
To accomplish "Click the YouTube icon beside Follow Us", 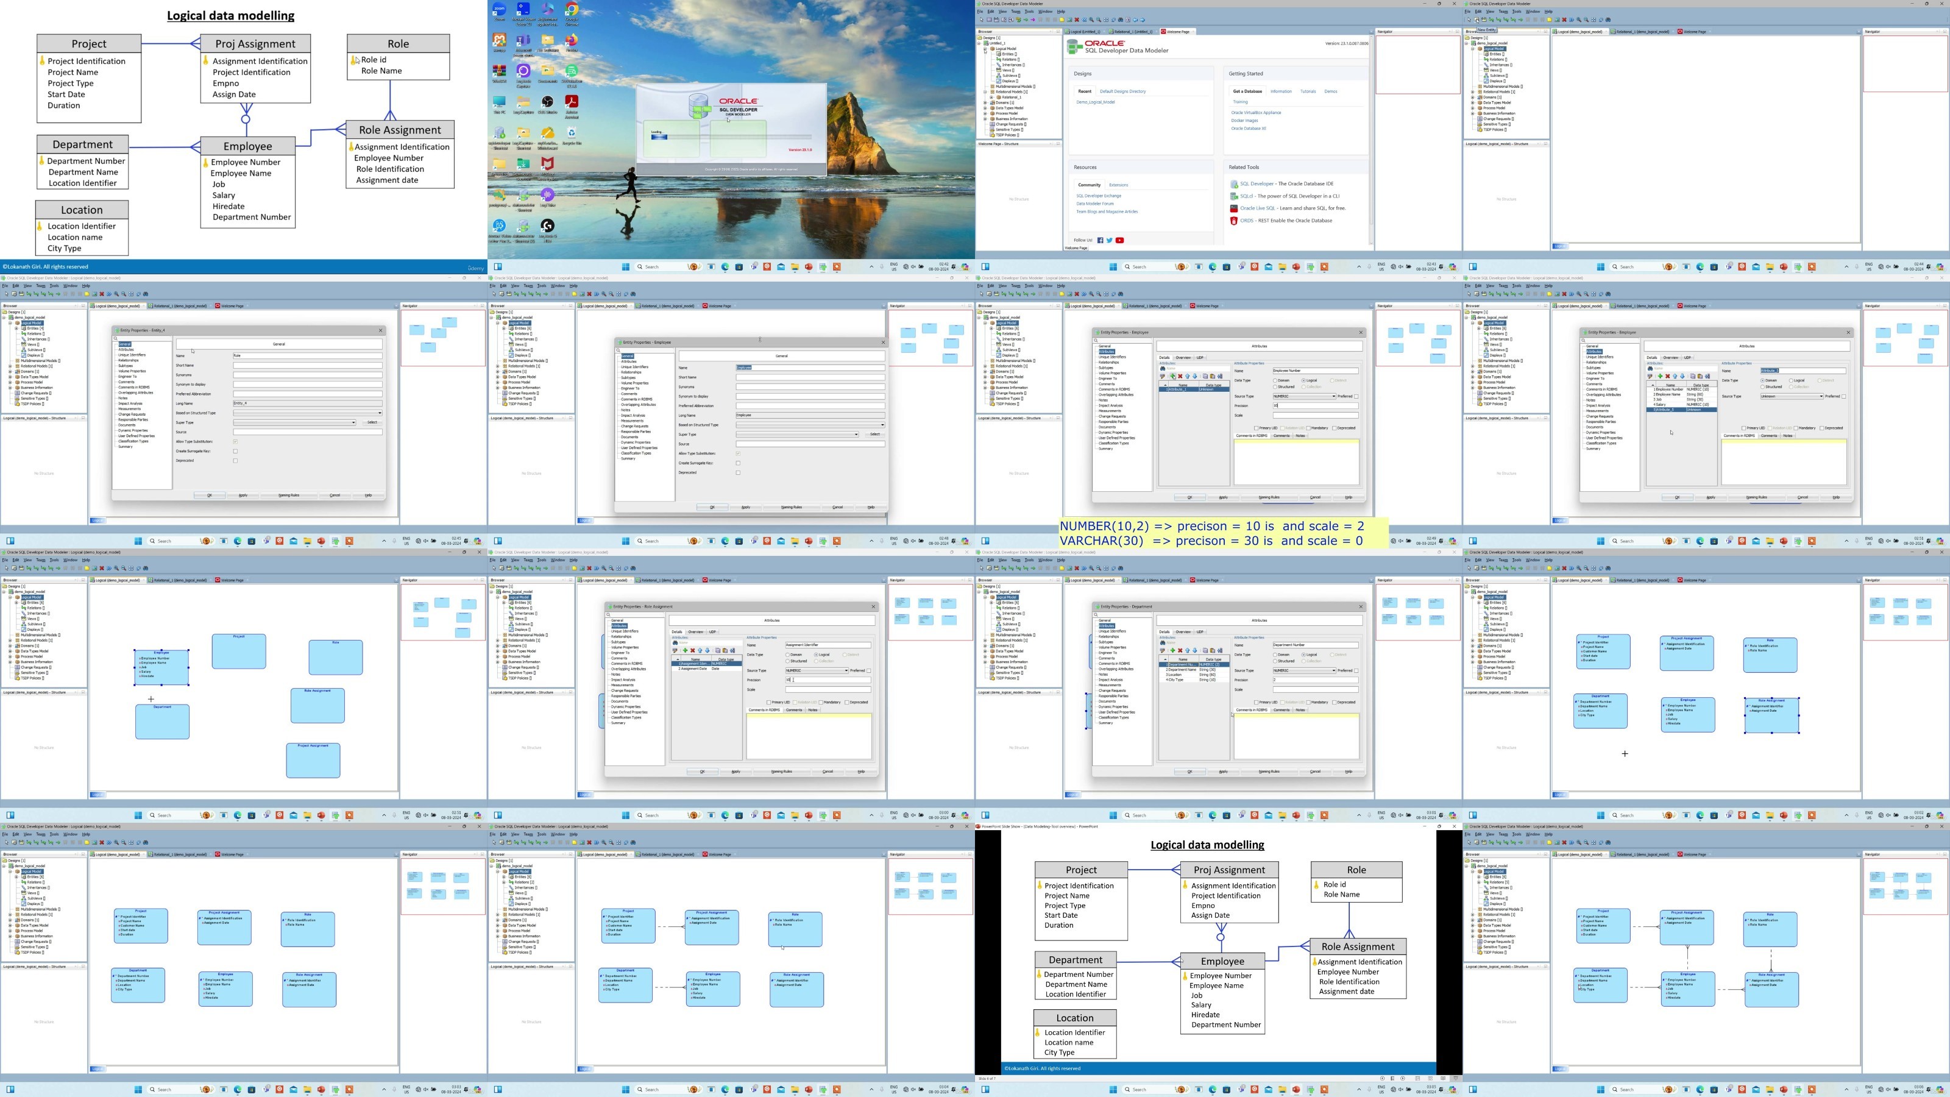I will tap(1119, 240).
